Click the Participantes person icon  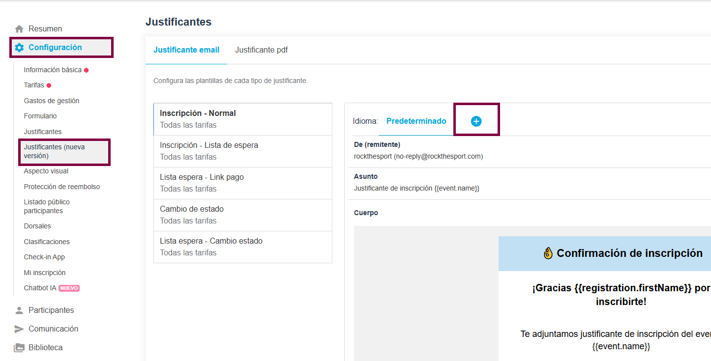coord(19,310)
